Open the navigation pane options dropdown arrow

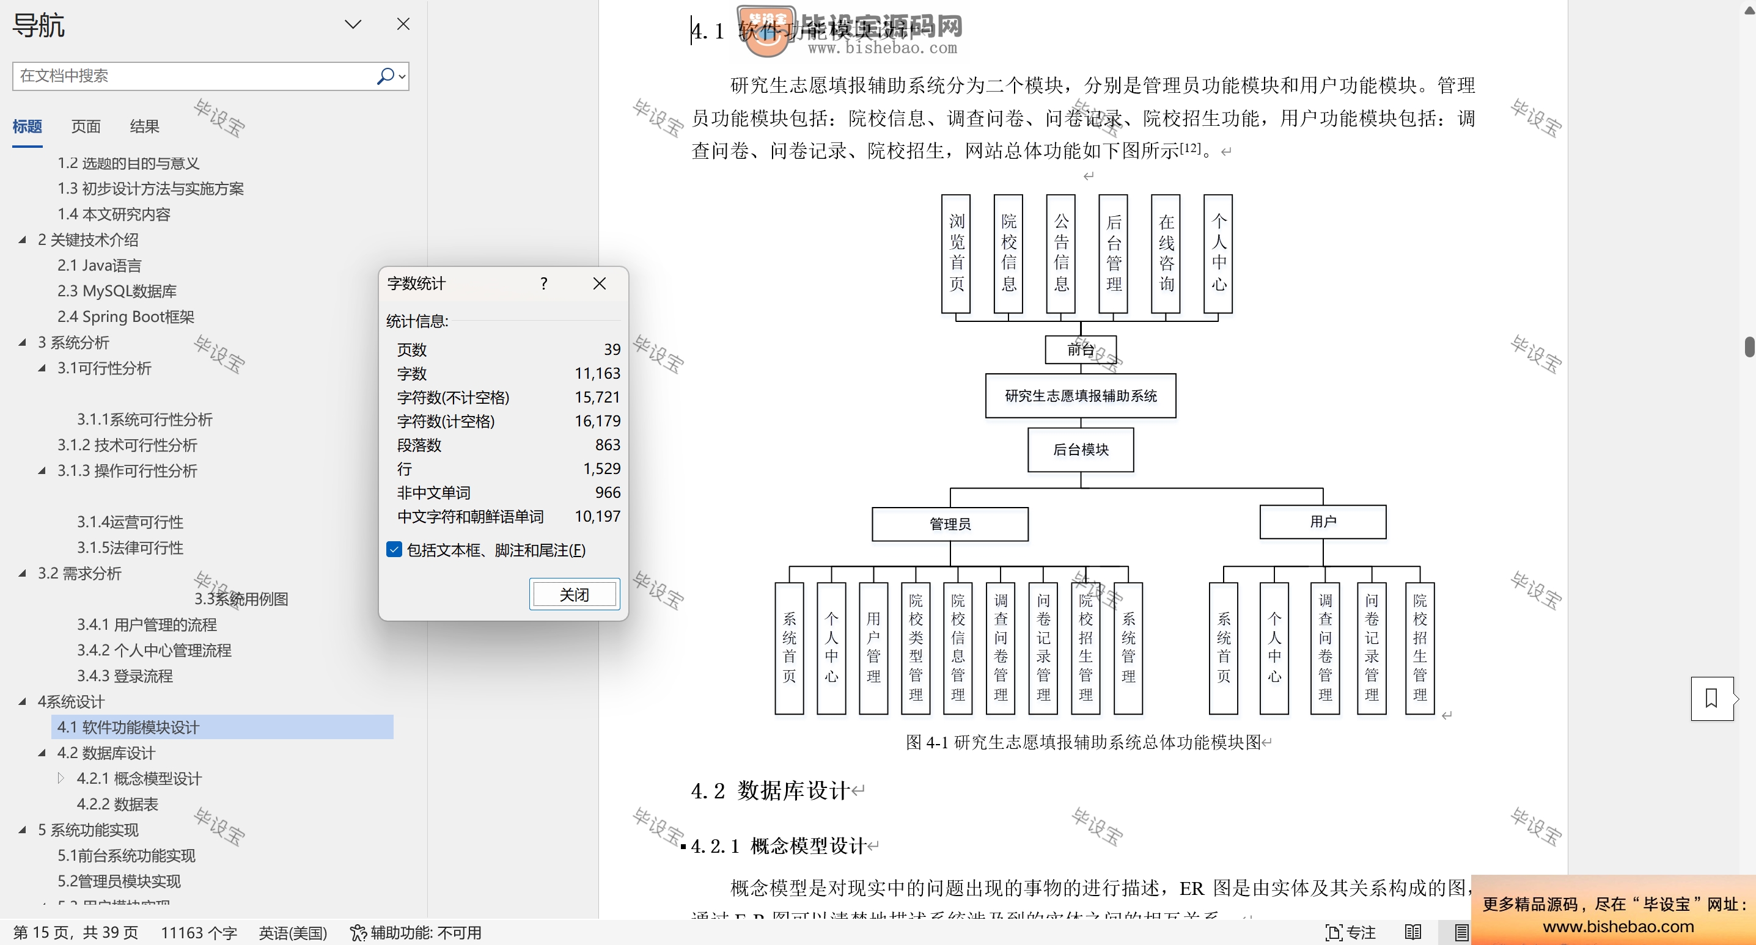pyautogui.click(x=353, y=24)
